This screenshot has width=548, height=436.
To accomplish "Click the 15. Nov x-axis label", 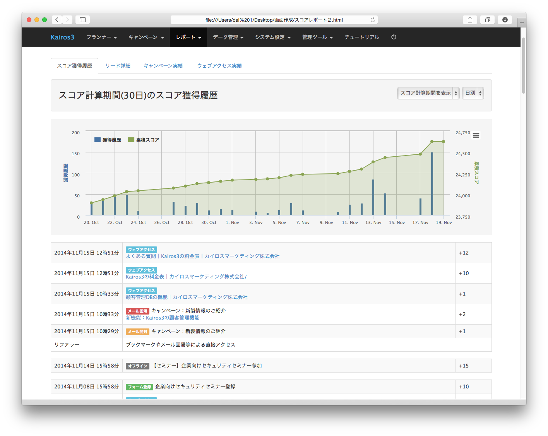I will click(x=397, y=222).
